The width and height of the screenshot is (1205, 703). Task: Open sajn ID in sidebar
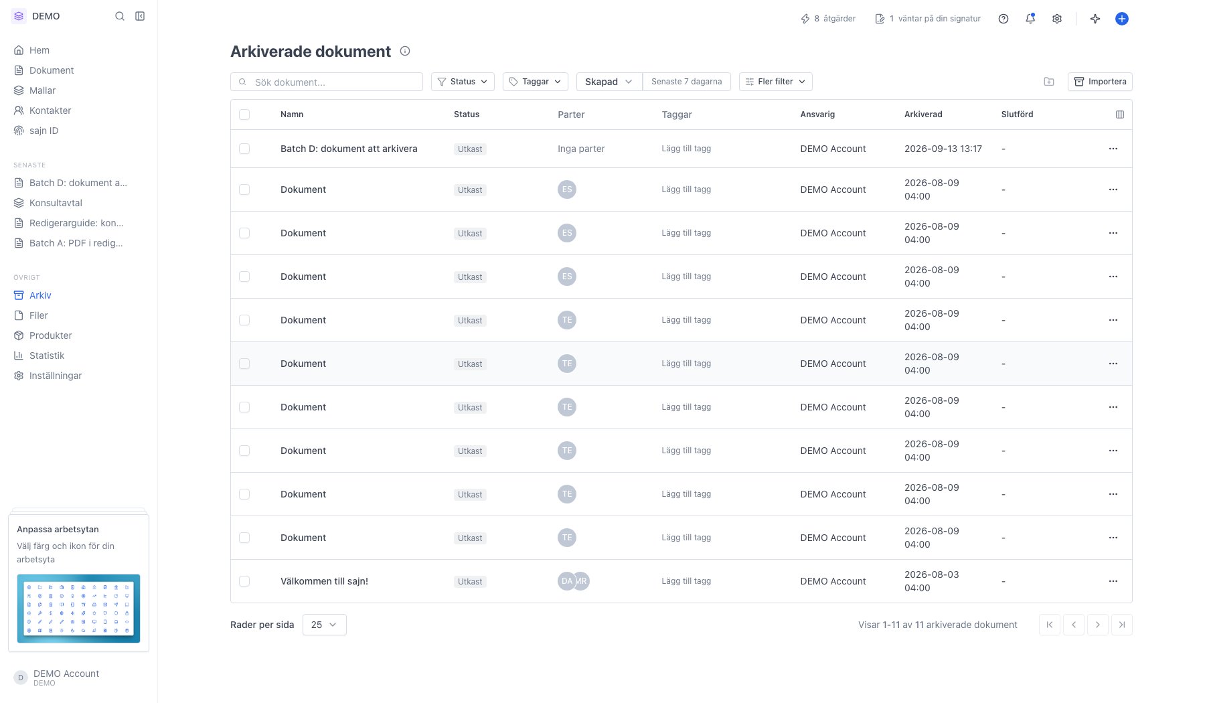tap(44, 131)
